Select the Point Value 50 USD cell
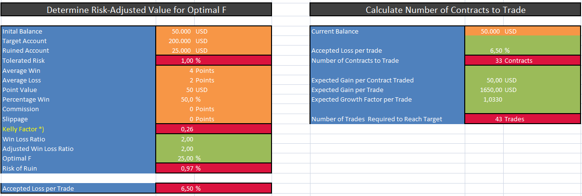This screenshot has width=582, height=196. click(213, 90)
